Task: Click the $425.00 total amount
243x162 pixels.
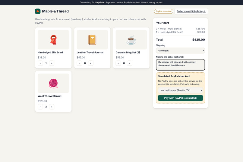Action: [x=198, y=40]
